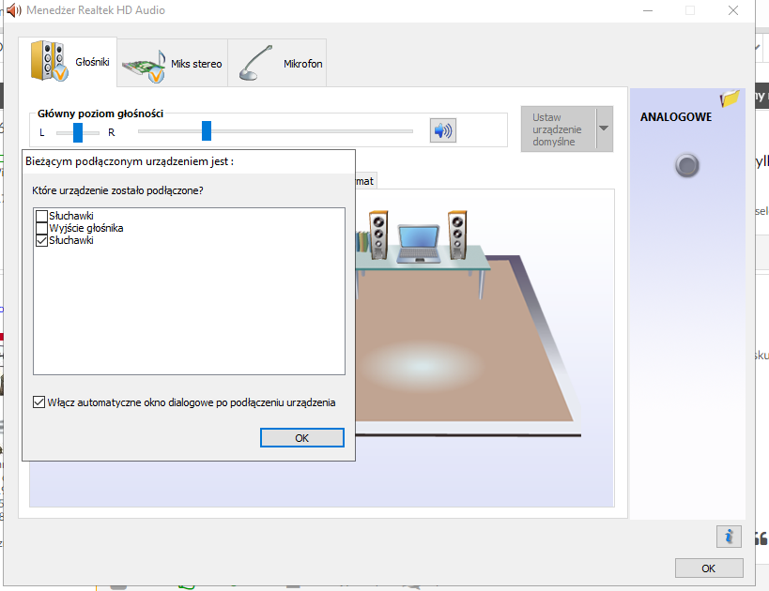Check the Wyjście głośnika checkbox
The image size is (769, 591).
pyautogui.click(x=41, y=228)
